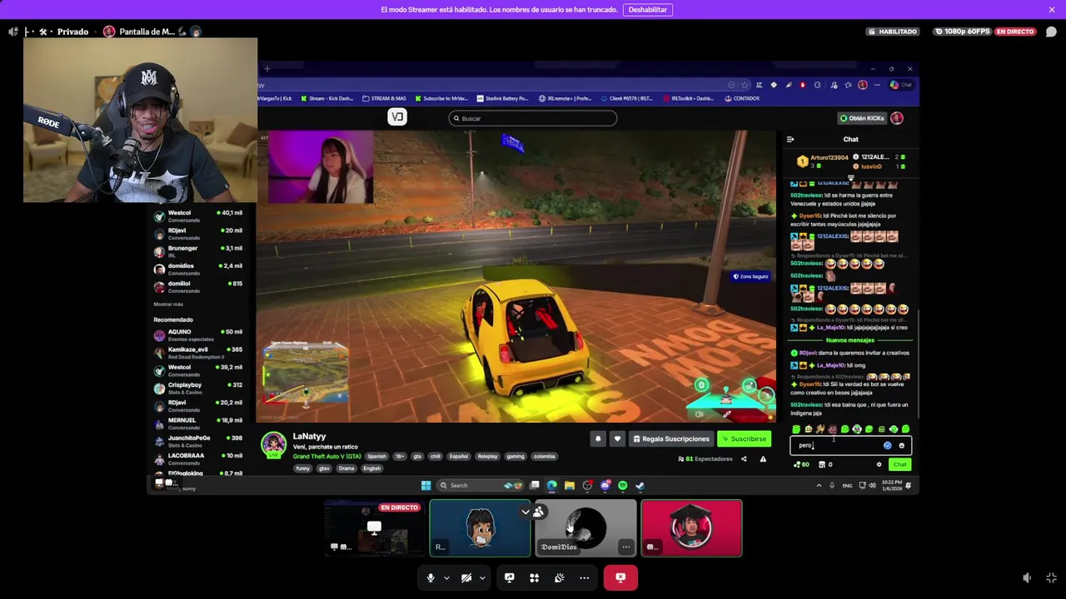Click the report warning triangle icon

tap(763, 459)
